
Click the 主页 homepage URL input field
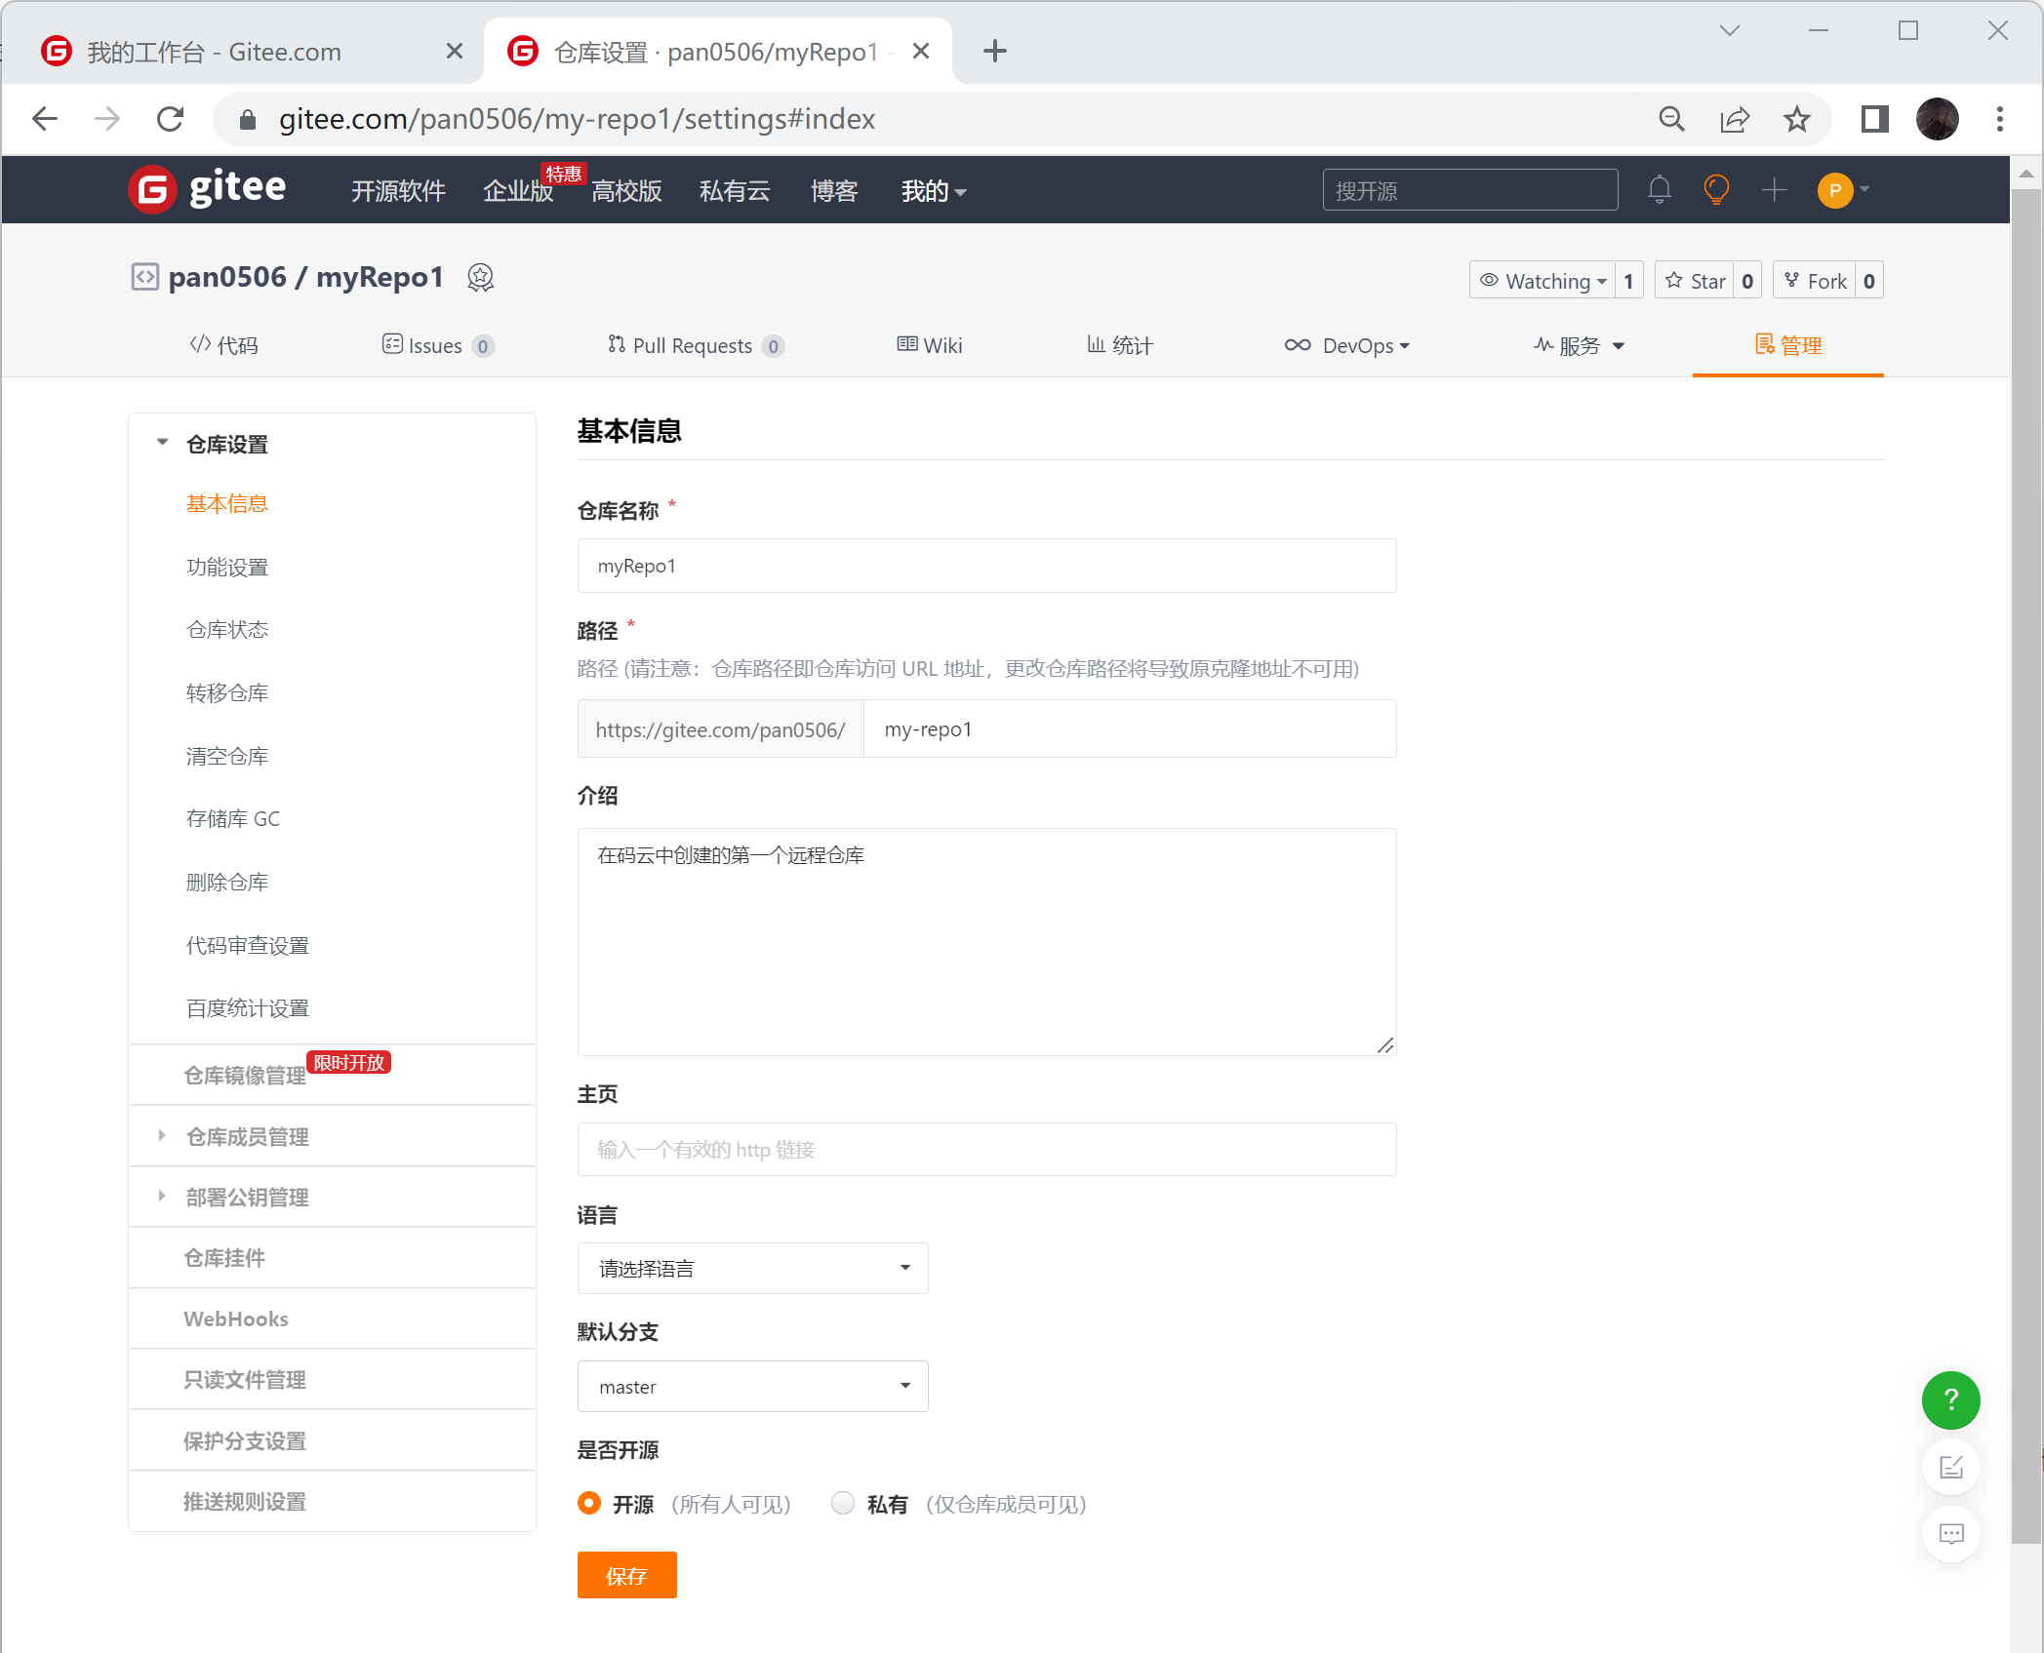click(x=985, y=1150)
